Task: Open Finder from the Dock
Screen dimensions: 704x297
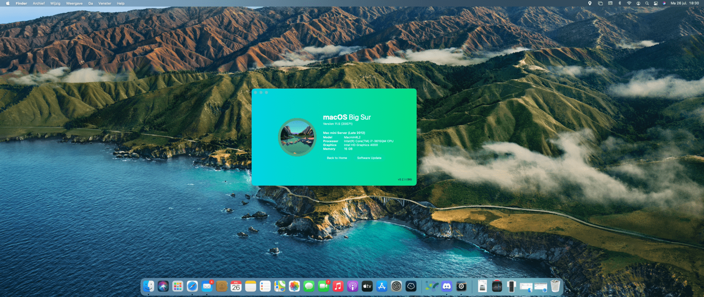Action: 149,286
